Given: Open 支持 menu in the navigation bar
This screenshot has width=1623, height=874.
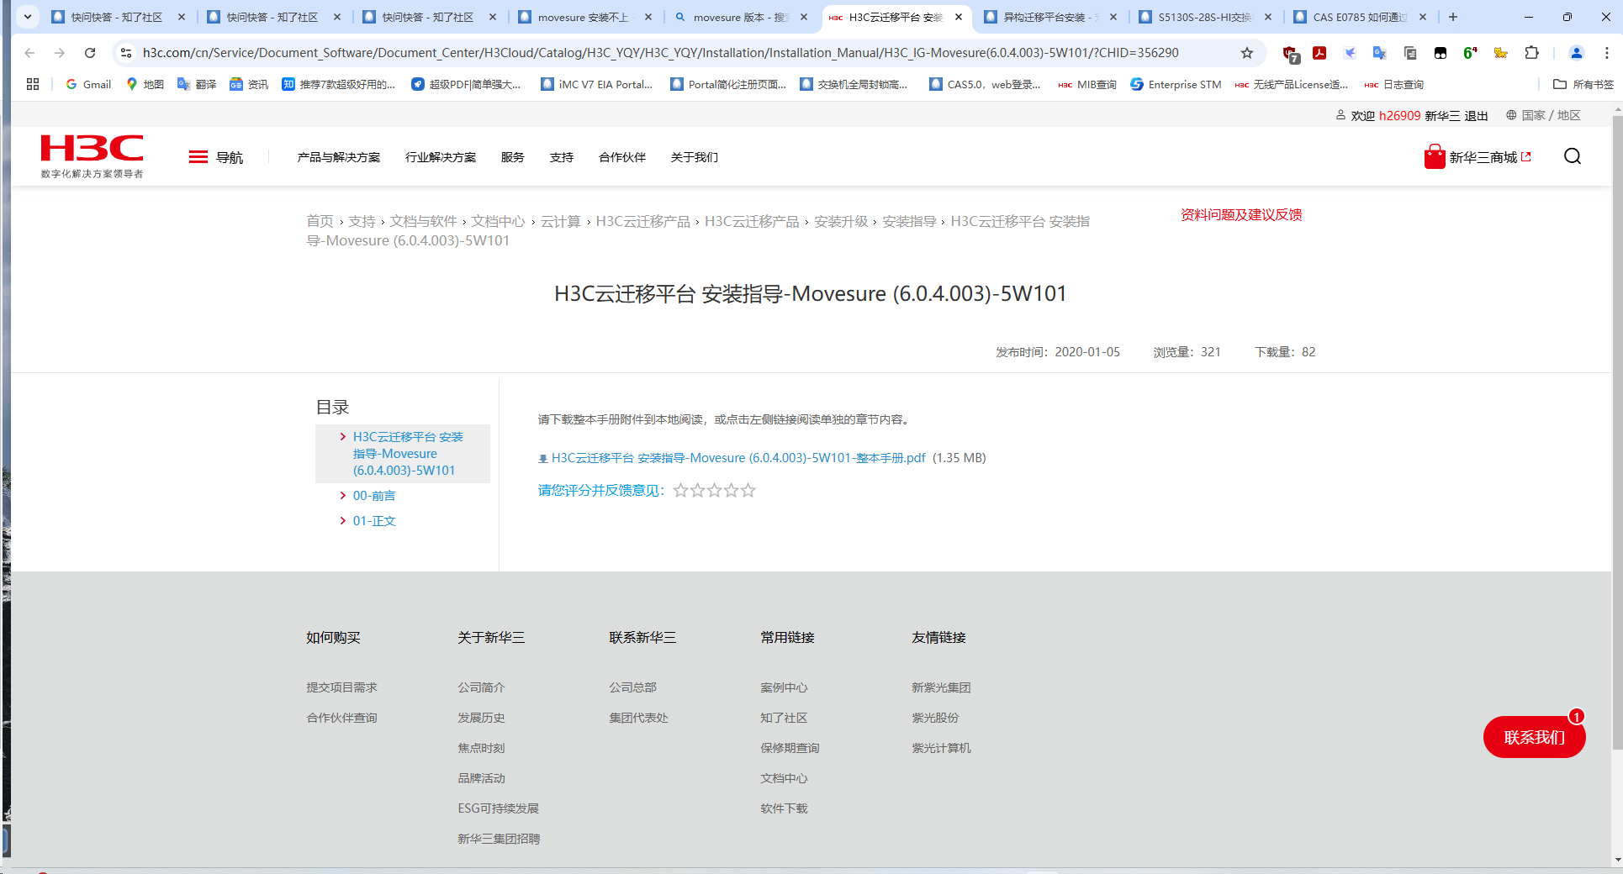Looking at the screenshot, I should coord(562,157).
